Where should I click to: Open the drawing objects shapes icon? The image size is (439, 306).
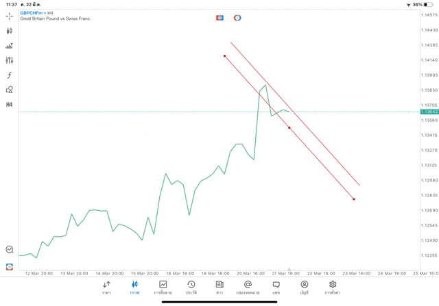point(10,90)
